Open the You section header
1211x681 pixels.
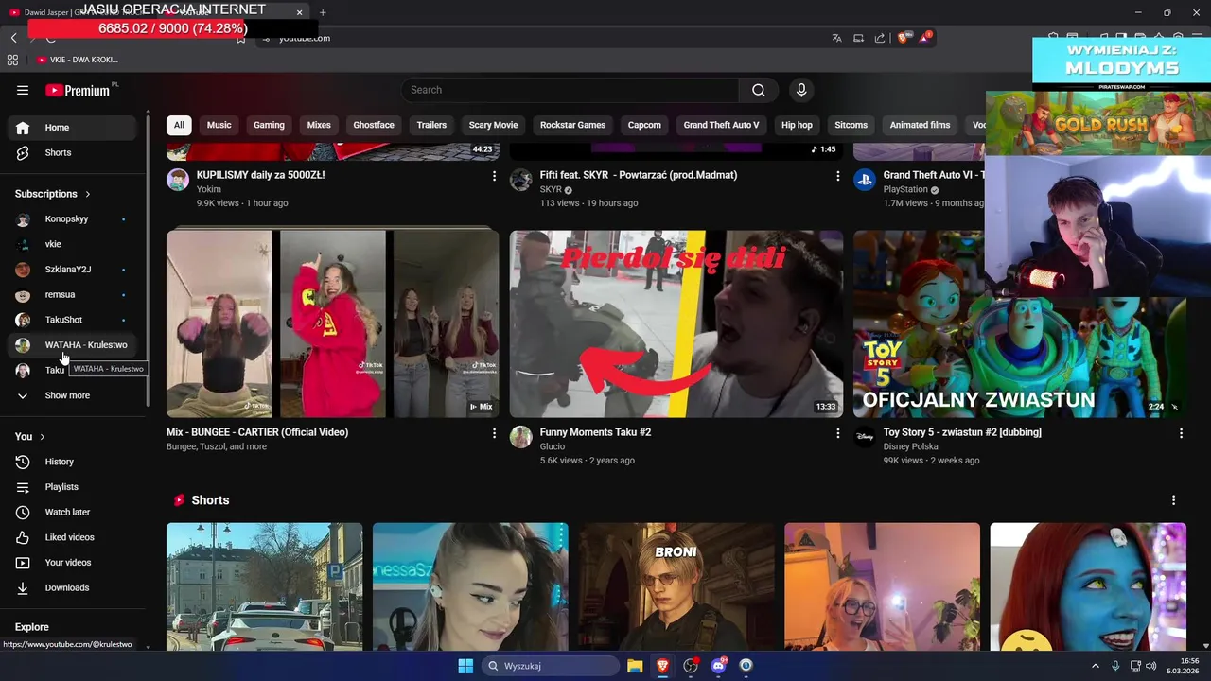30,437
